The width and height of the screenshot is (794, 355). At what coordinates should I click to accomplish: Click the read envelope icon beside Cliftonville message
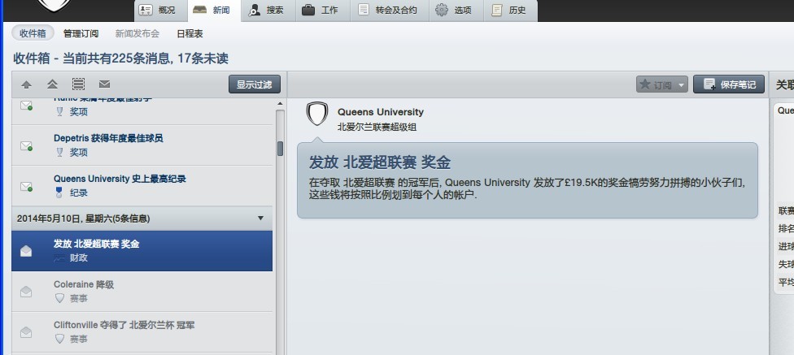[26, 331]
